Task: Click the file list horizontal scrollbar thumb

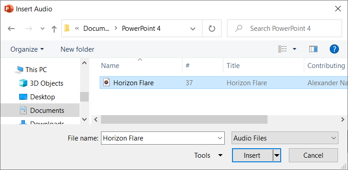Action: click(184, 119)
